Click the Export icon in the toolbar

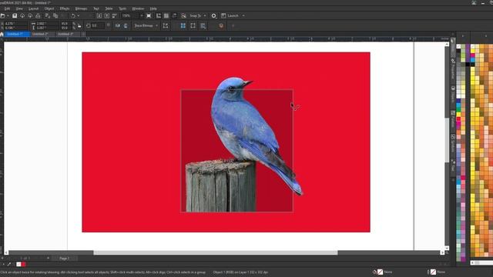[107, 15]
